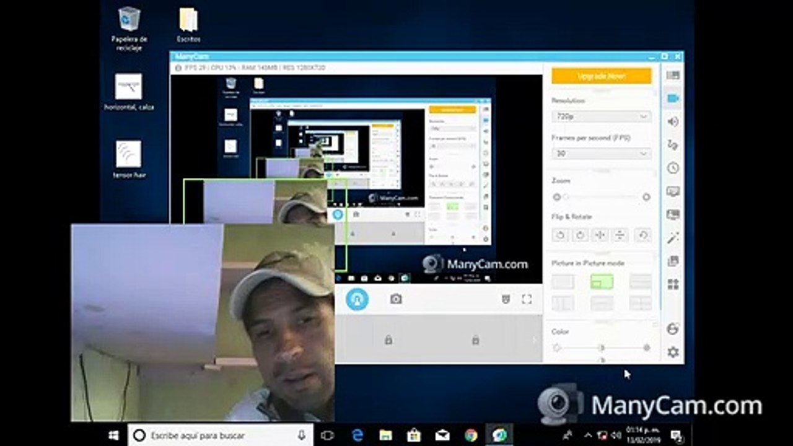The width and height of the screenshot is (793, 446).
Task: Open the Audio speaker panel icon
Action: [x=673, y=121]
